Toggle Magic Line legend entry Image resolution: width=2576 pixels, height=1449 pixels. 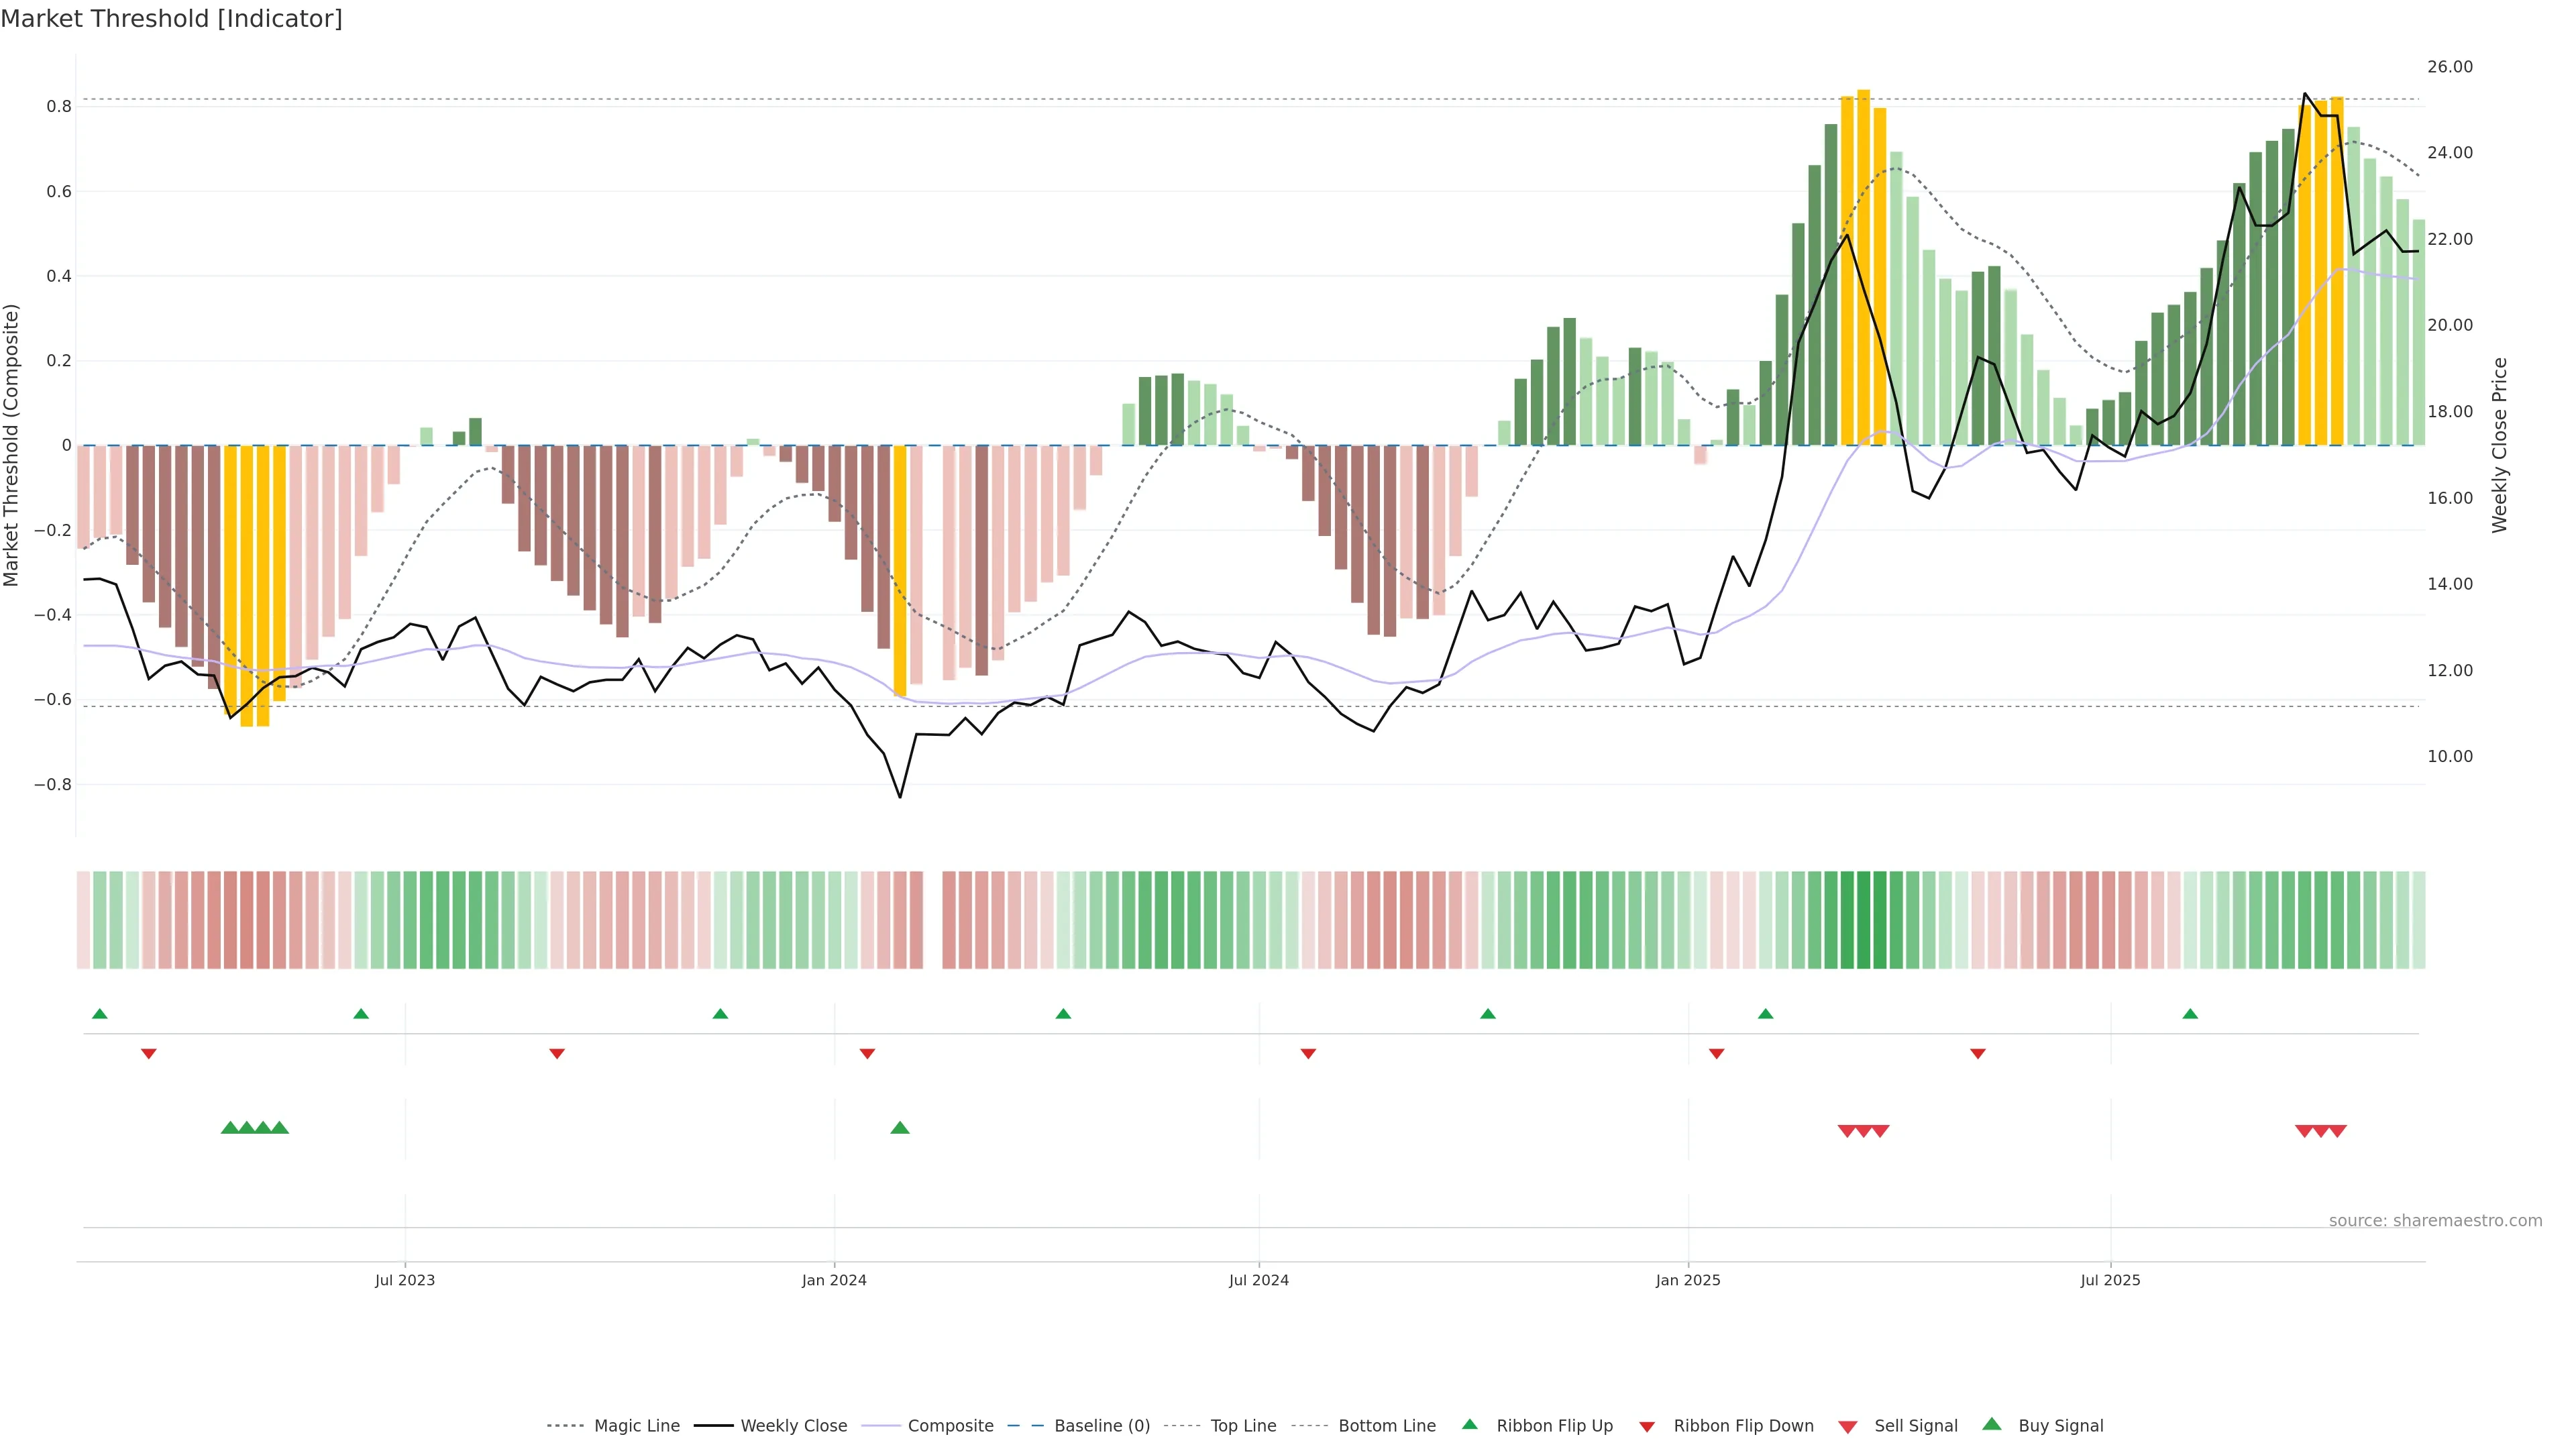click(x=636, y=1426)
